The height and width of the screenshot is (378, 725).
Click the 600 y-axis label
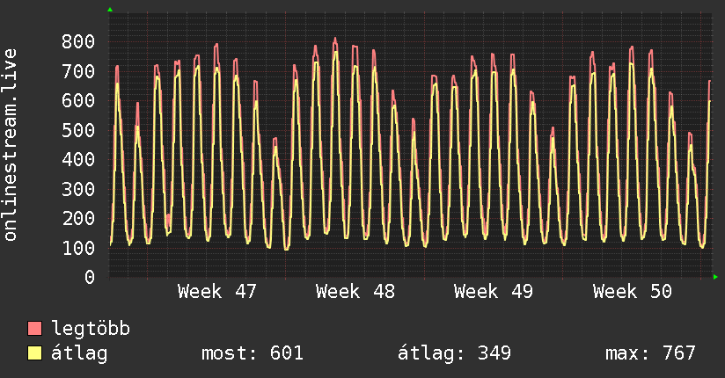pos(78,100)
